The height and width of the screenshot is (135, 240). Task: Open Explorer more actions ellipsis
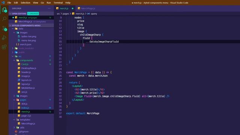49,8
